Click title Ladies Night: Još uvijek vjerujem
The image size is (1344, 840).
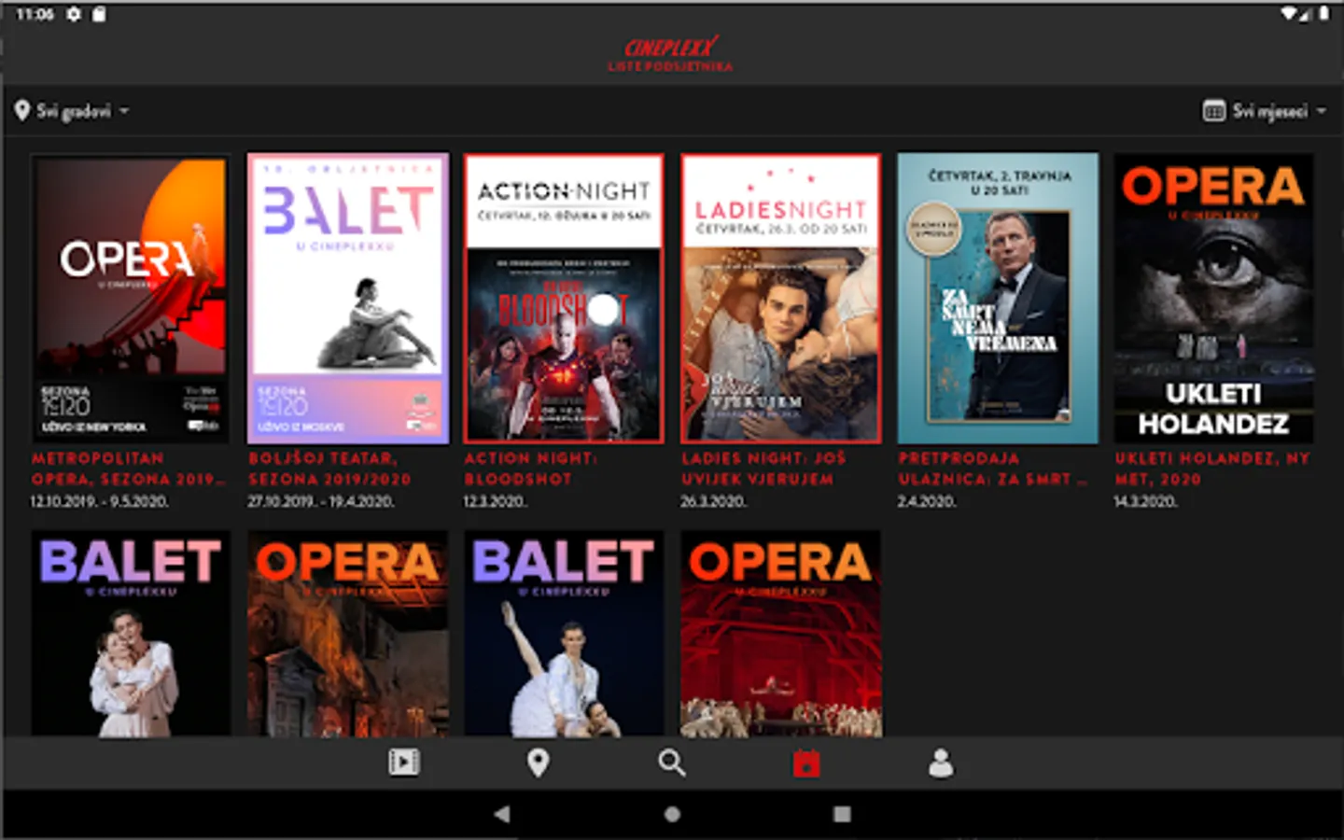(x=763, y=469)
